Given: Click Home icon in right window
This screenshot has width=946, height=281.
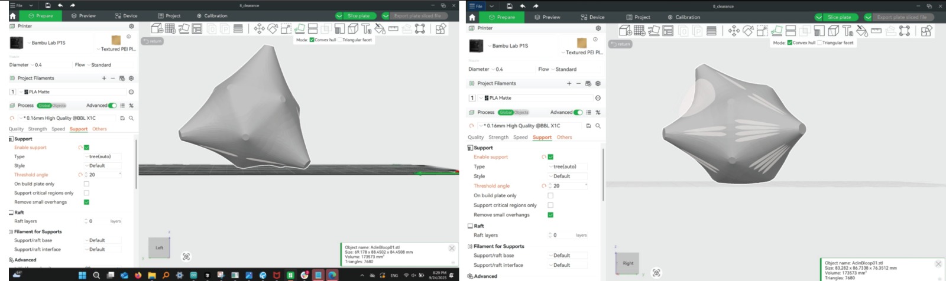Looking at the screenshot, I should [x=472, y=17].
